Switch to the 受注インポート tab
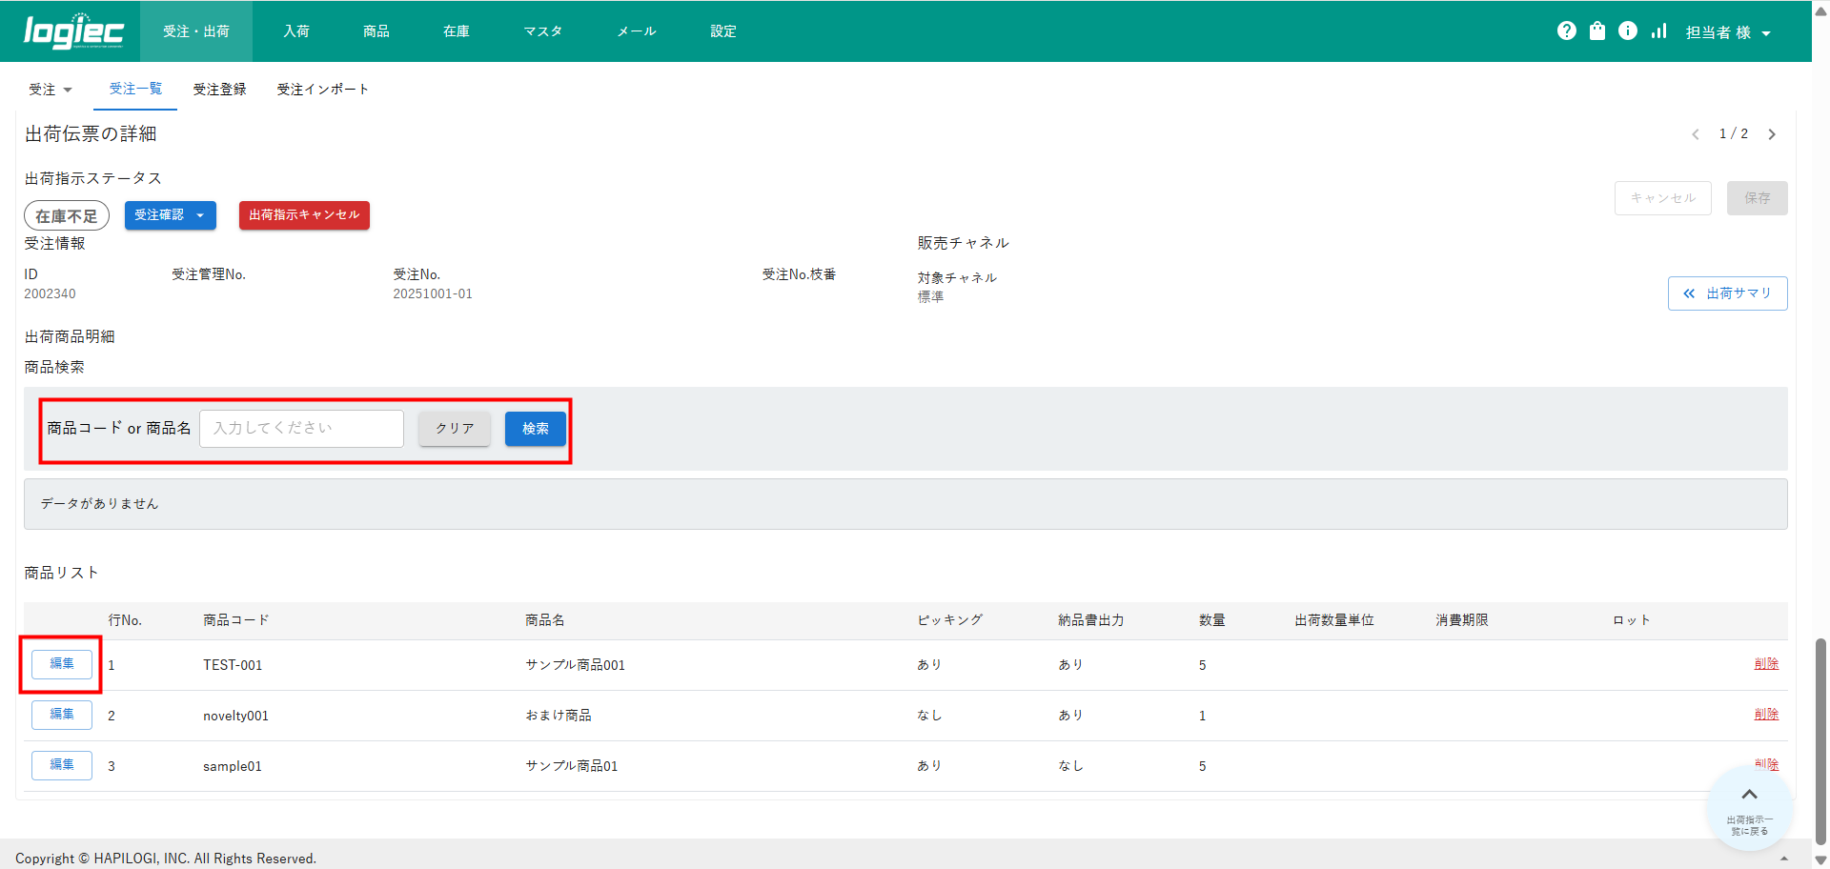Viewport: 1830px width, 869px height. (x=322, y=90)
